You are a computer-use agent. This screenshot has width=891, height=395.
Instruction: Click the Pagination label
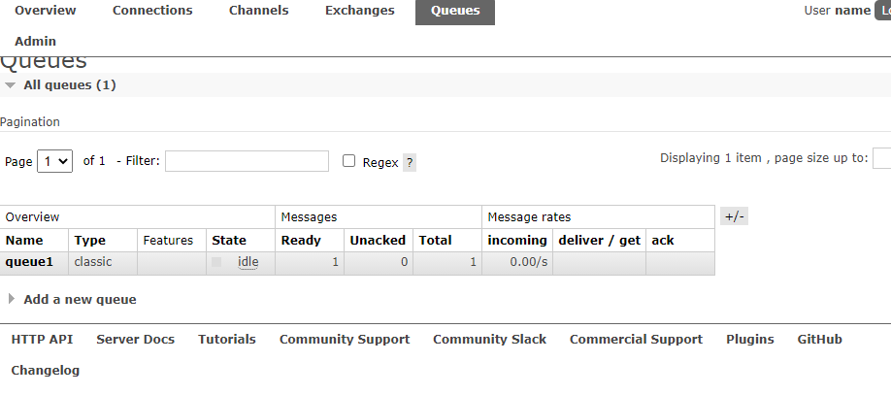tap(29, 122)
